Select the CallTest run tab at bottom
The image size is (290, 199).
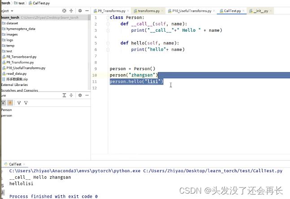15,164
